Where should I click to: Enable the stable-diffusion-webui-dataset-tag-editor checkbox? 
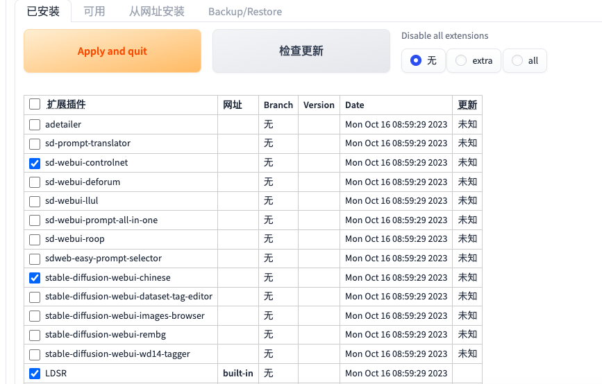pyautogui.click(x=35, y=297)
